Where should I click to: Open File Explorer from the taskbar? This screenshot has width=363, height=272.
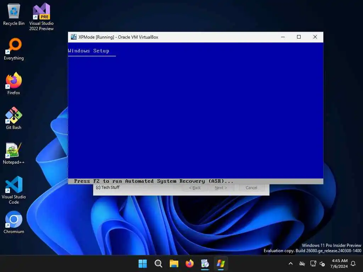coord(174,263)
